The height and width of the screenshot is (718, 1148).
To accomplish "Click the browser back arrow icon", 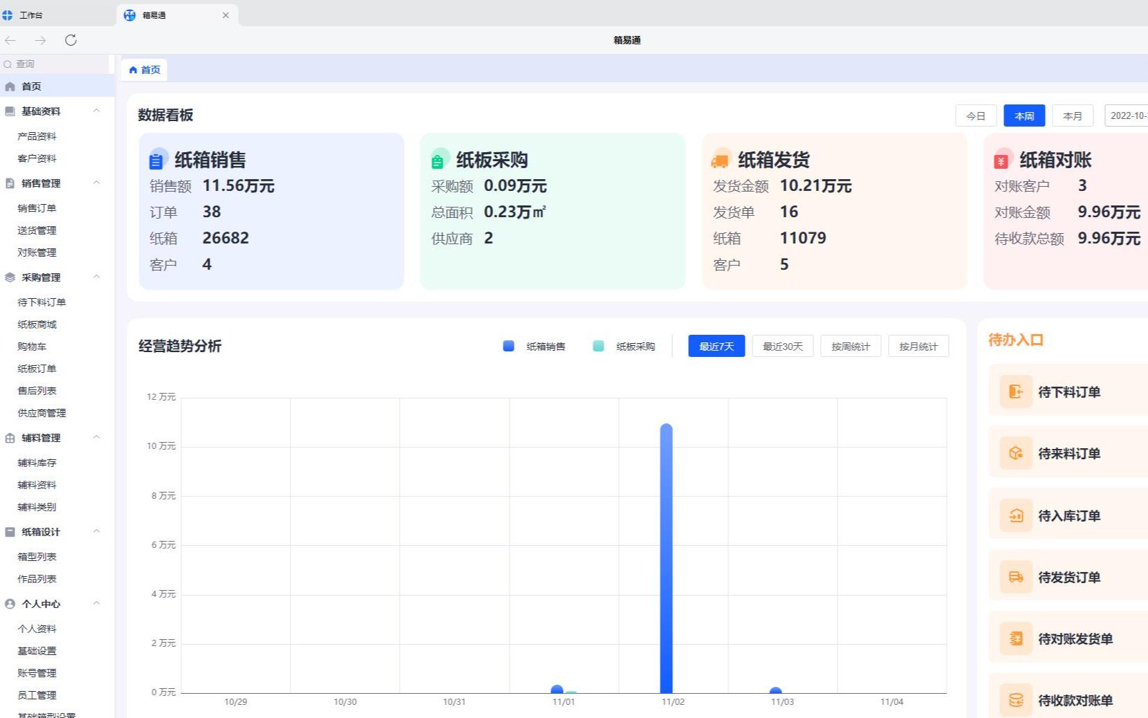I will pyautogui.click(x=10, y=40).
